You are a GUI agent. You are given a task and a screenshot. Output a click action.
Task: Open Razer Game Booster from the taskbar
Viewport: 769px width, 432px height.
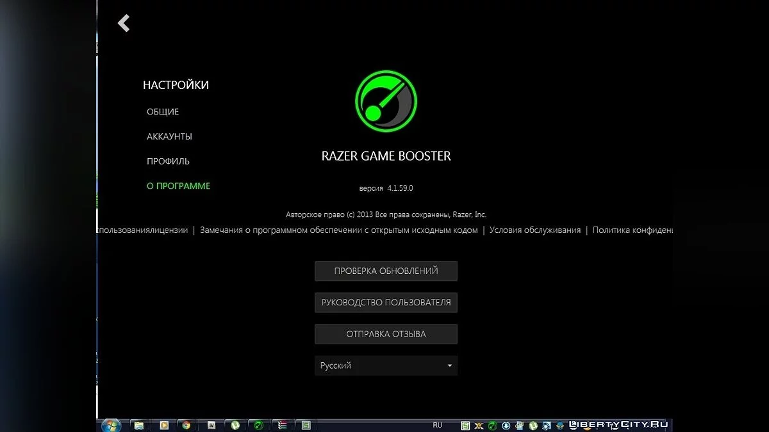tap(258, 424)
